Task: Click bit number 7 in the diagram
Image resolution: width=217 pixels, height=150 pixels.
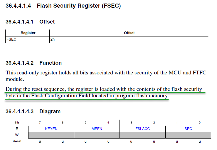Action: click(40, 122)
